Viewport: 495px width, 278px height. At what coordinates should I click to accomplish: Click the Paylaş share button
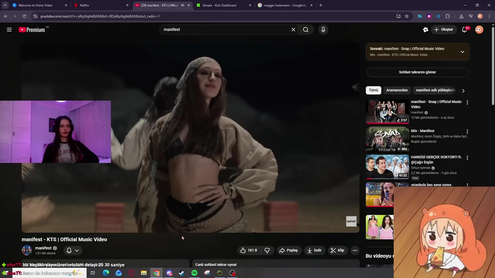pos(288,250)
